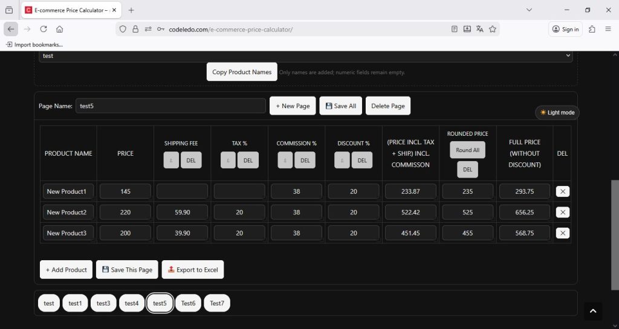Click the fill-down icon under Discount %
This screenshot has width=619, height=329.
click(342, 160)
